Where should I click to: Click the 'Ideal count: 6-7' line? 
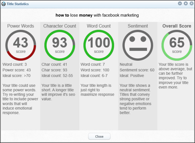(94, 76)
